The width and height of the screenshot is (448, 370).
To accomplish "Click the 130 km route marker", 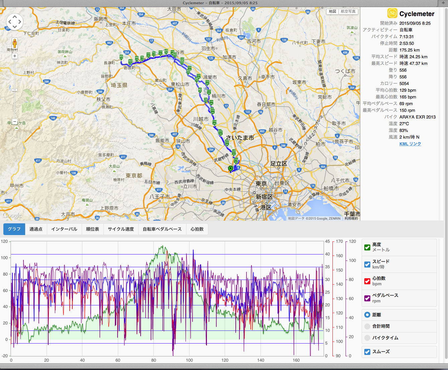I will click(207, 82).
